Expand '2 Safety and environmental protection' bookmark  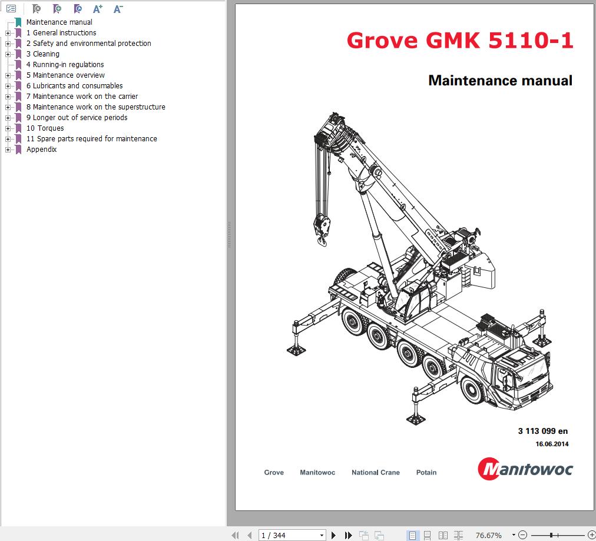click(x=8, y=44)
